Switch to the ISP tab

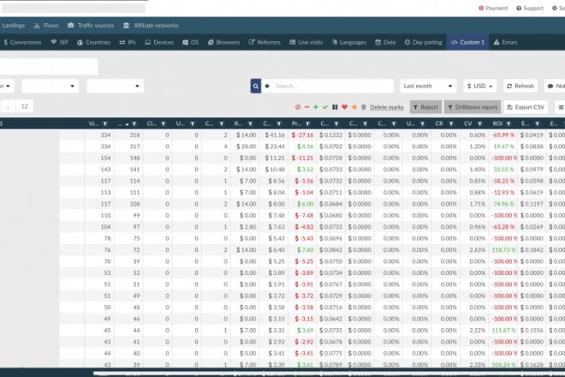pyautogui.click(x=59, y=42)
